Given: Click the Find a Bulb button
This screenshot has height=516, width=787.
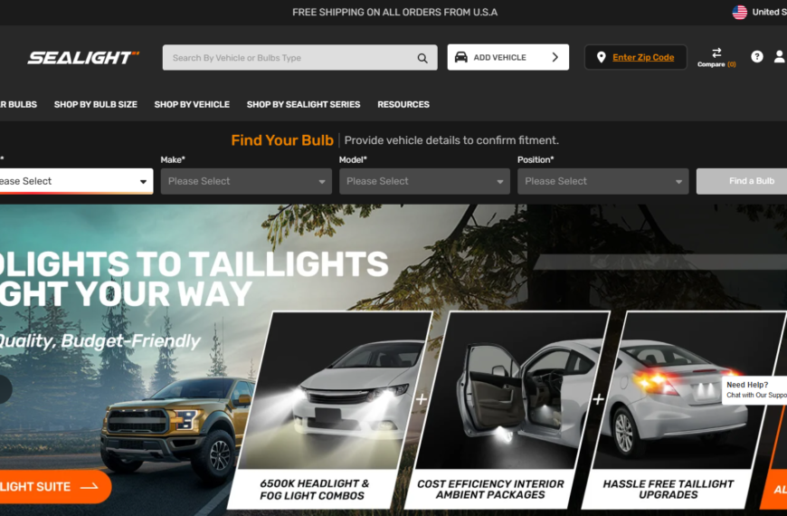Looking at the screenshot, I should [x=742, y=181].
